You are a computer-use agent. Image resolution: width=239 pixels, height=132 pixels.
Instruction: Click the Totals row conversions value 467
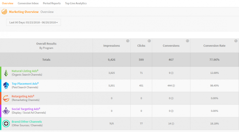click(x=171, y=59)
